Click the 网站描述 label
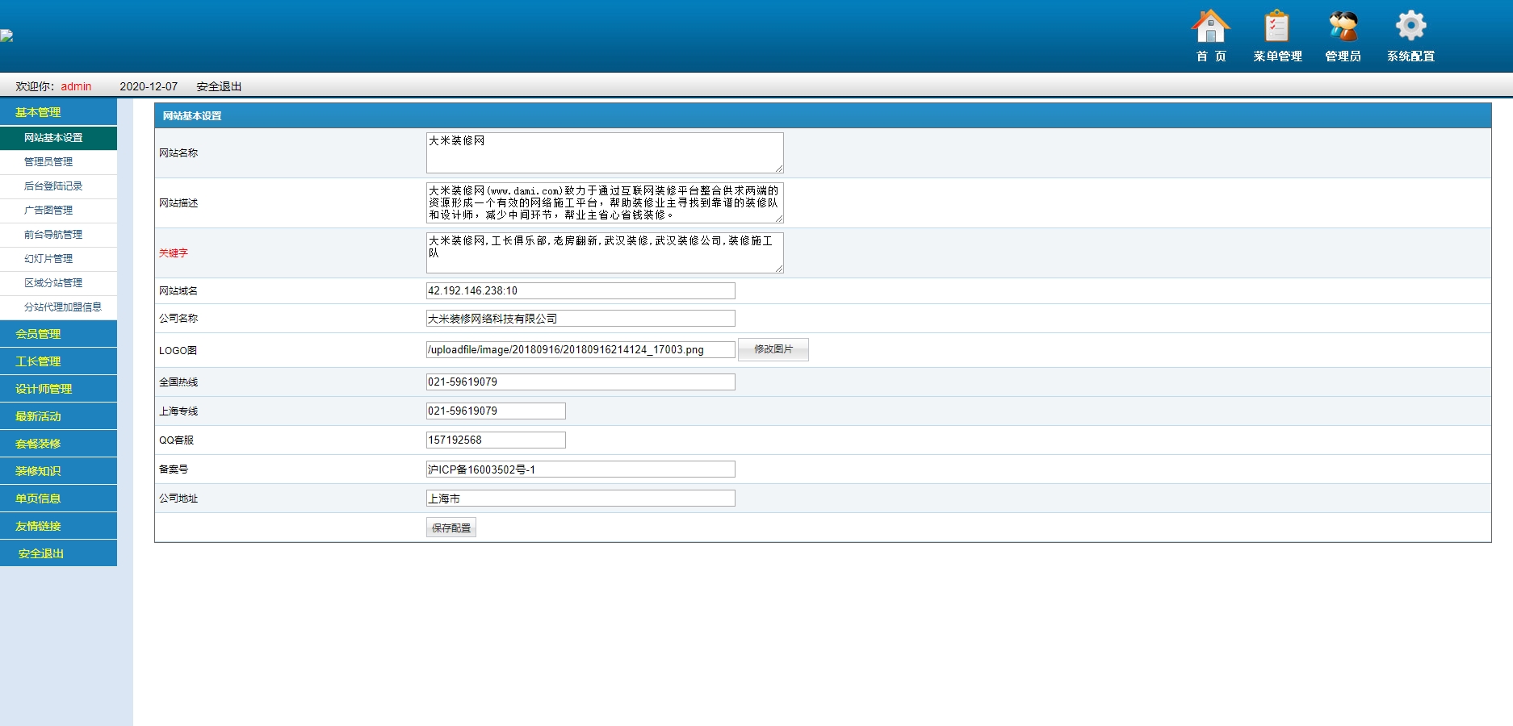The width and height of the screenshot is (1513, 726). (178, 202)
